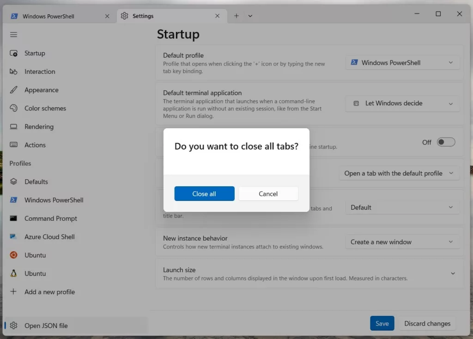Screen dimensions: 473x339
Task: Close the Settings tab
Action: [x=218, y=16]
